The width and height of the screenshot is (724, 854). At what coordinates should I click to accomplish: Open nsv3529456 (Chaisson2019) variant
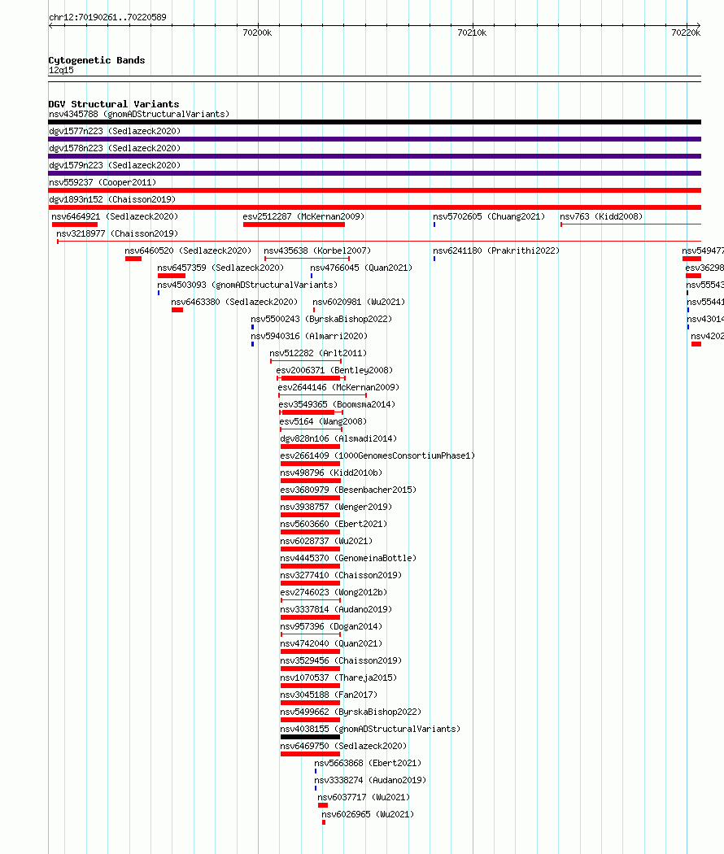point(341,660)
